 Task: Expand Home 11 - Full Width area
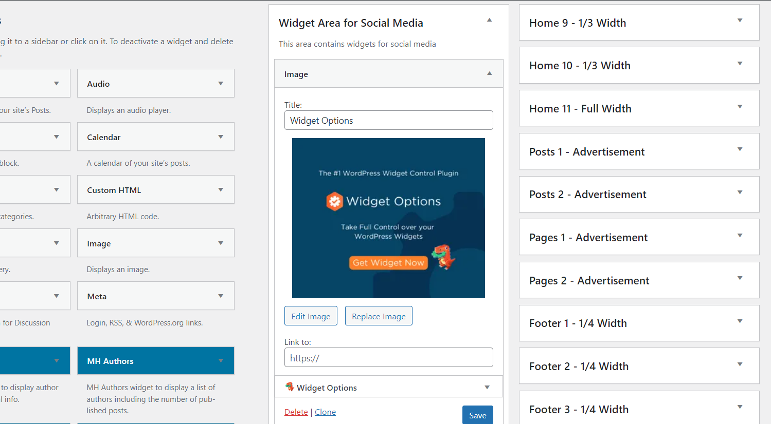pos(740,107)
